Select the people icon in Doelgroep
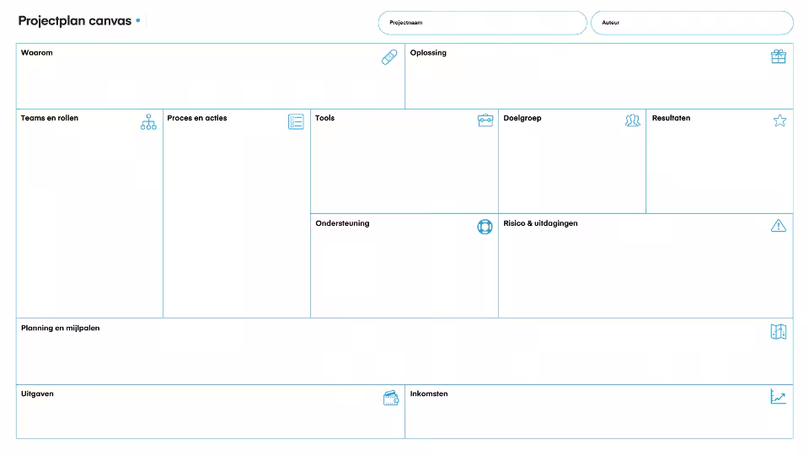This screenshot has width=809, height=455. tap(632, 121)
